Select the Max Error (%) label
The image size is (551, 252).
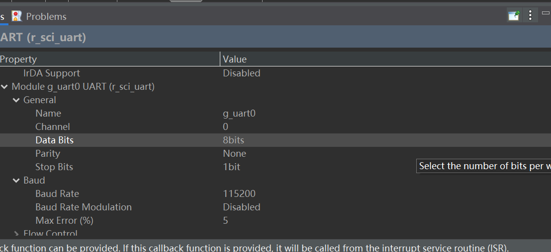tap(64, 220)
